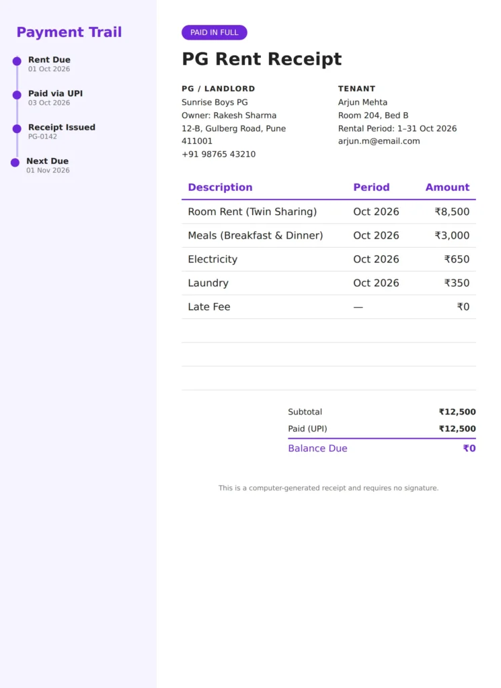
Task: Click the Paid (UPI) ₹12,500 value
Action: [457, 429]
